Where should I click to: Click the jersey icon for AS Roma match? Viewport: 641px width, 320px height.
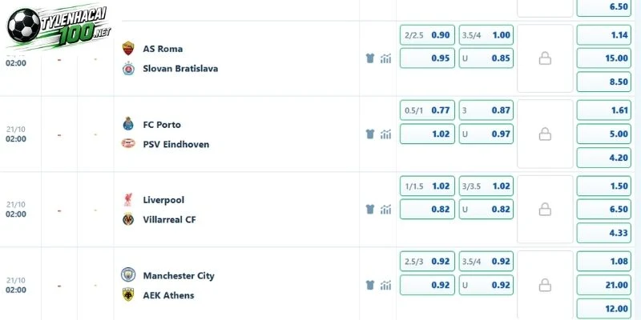[370, 58]
